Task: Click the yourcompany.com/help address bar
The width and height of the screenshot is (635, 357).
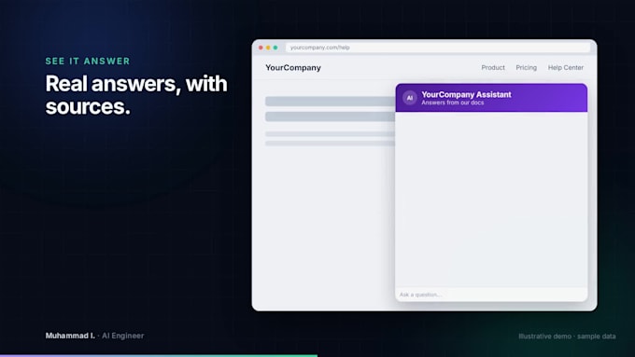Action: click(438, 48)
